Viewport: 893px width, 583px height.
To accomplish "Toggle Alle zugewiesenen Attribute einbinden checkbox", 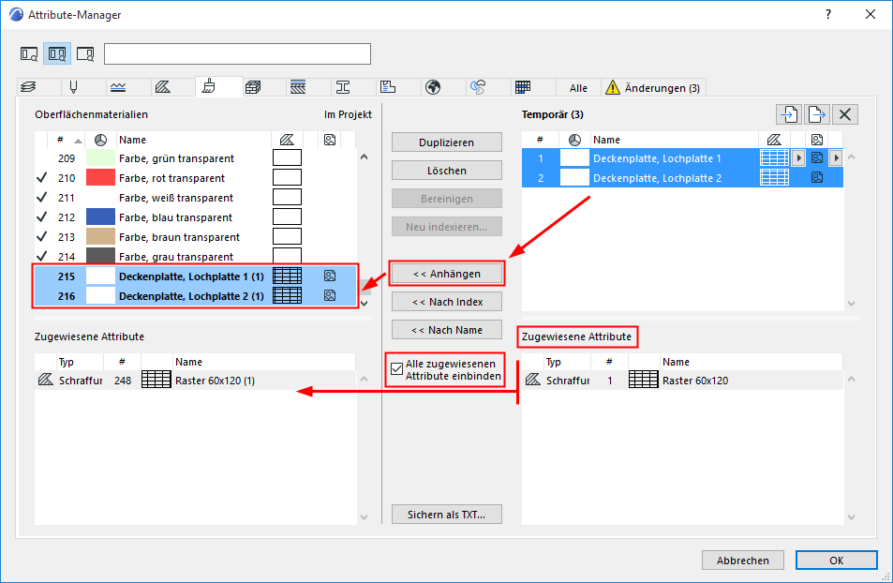I will [397, 369].
